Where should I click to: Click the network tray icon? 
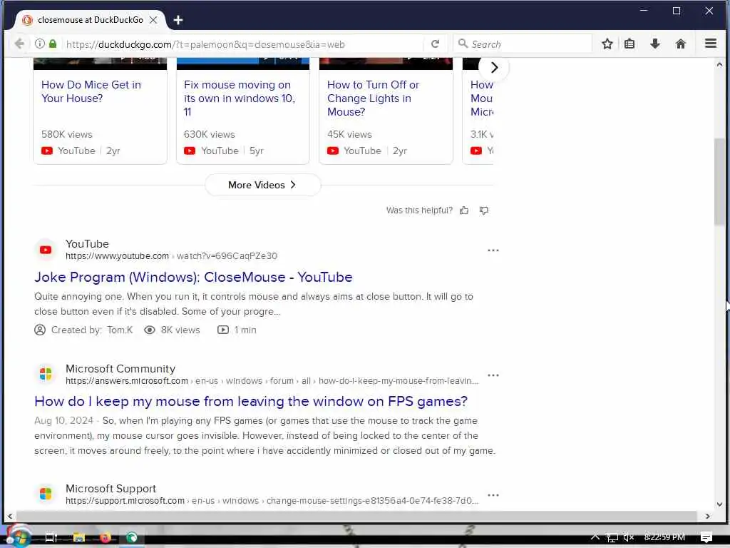click(x=612, y=537)
